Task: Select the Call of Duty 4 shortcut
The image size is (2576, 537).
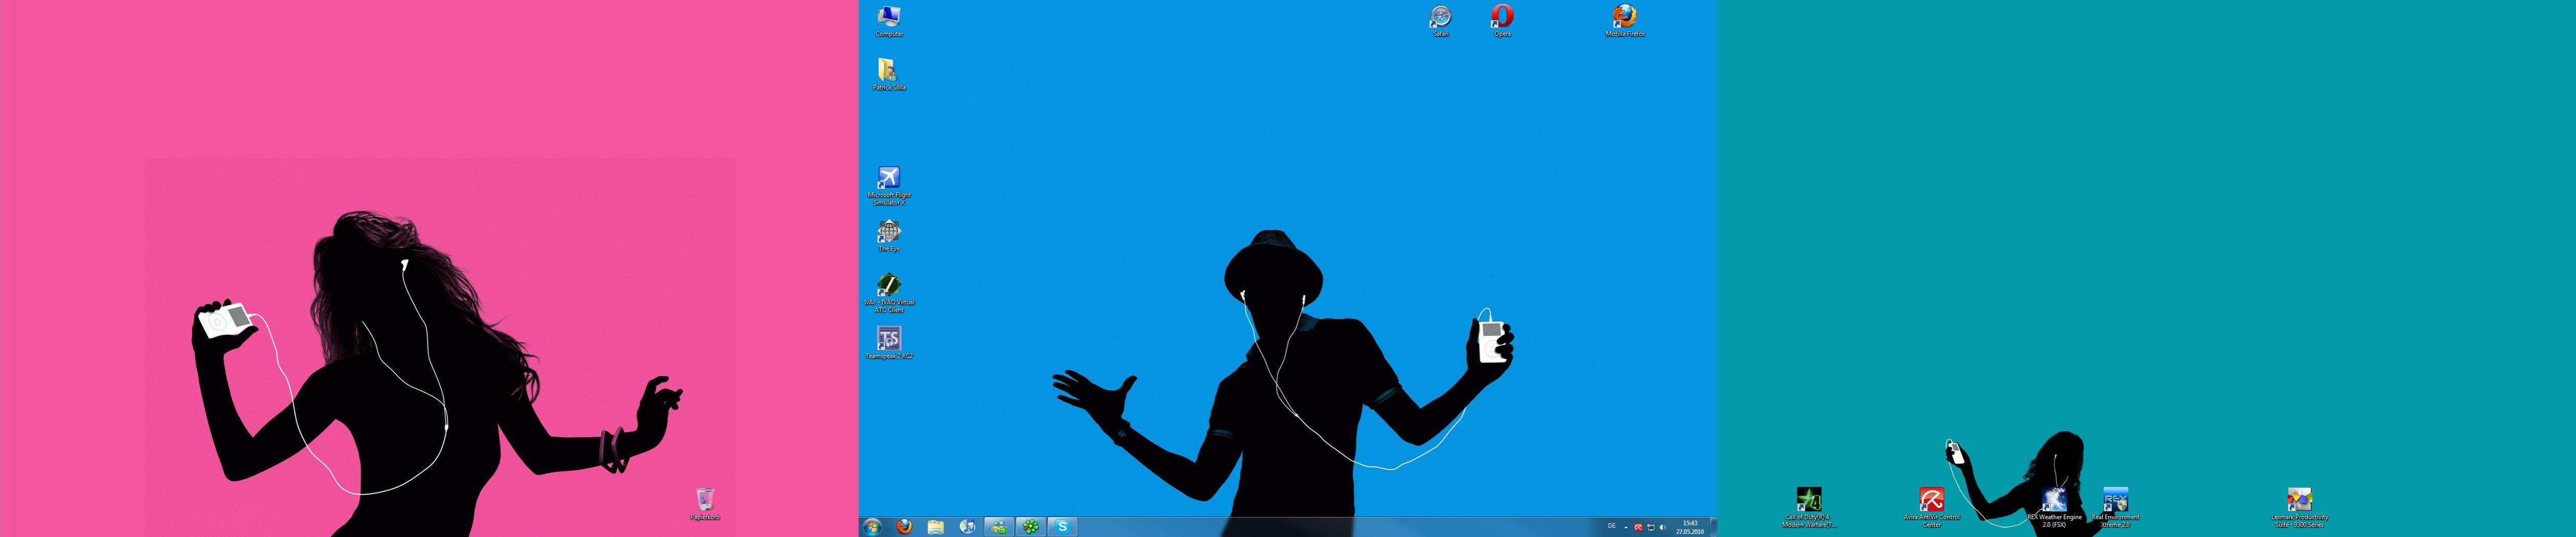Action: point(1809,507)
